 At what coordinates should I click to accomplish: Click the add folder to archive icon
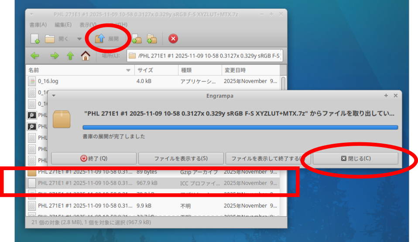[x=151, y=39]
